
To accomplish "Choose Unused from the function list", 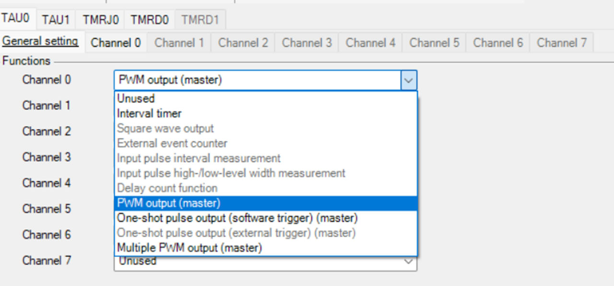I will coord(136,99).
